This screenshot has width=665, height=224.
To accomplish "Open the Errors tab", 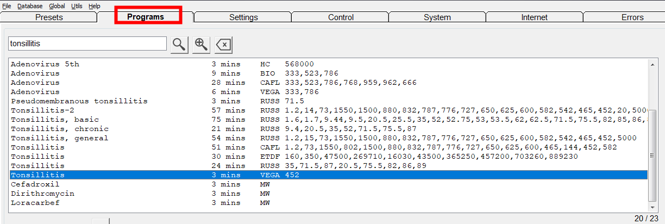I will pyautogui.click(x=632, y=17).
